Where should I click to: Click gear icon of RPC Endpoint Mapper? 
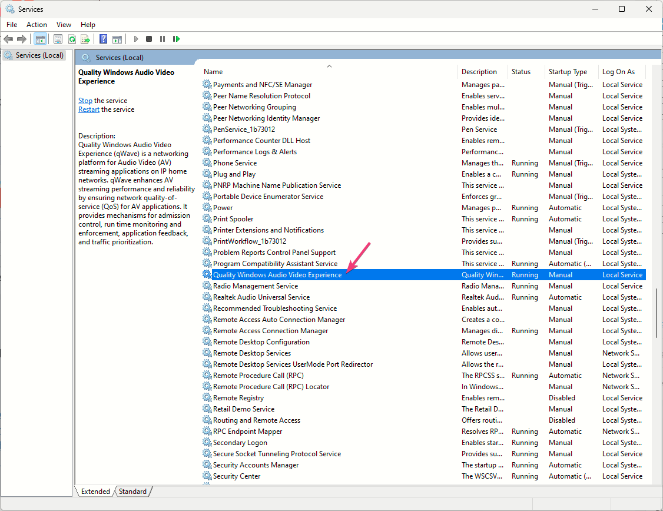click(207, 431)
